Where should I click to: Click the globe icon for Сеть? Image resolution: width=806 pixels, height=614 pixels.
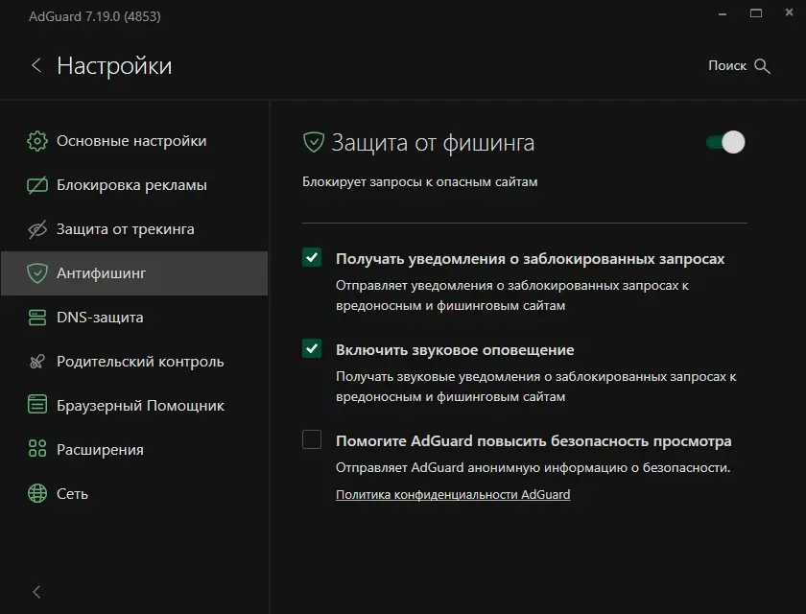[36, 494]
